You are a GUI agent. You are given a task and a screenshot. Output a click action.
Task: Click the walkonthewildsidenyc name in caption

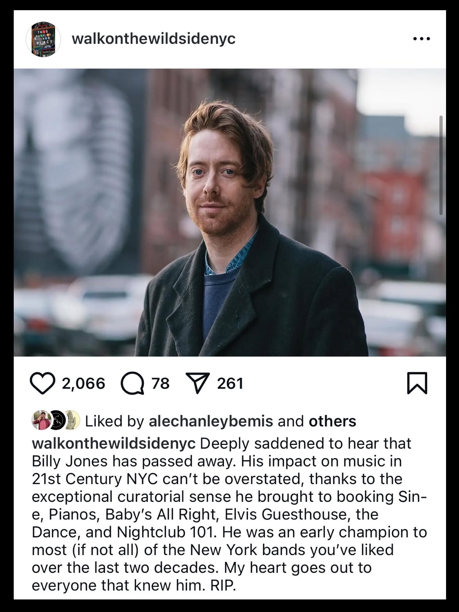click(x=114, y=443)
